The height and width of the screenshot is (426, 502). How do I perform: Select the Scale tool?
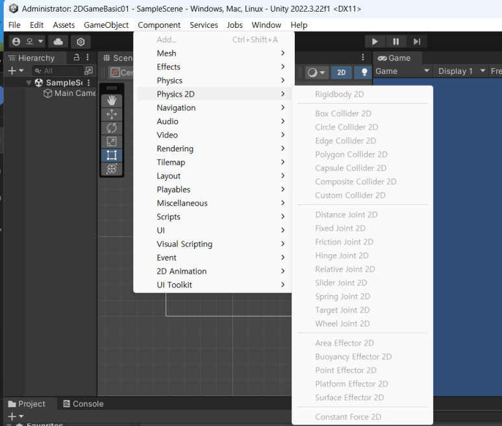pos(112,141)
